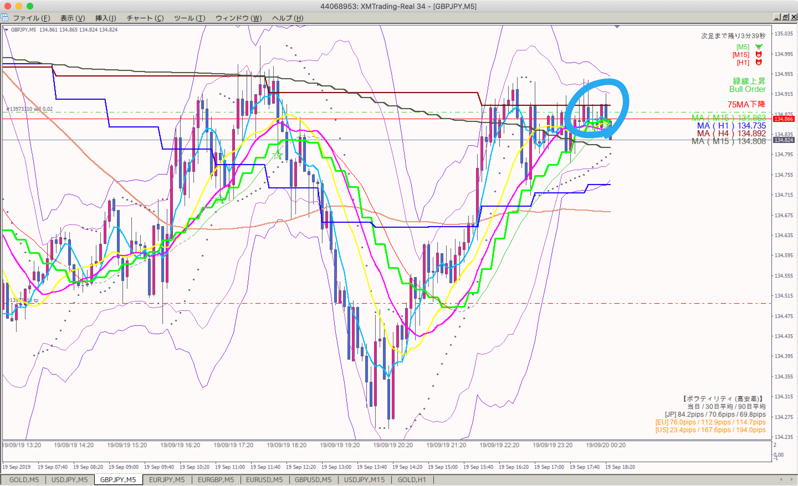The height and width of the screenshot is (486, 798).
Task: Click the [EU] volatility pips line
Action: pyautogui.click(x=710, y=422)
